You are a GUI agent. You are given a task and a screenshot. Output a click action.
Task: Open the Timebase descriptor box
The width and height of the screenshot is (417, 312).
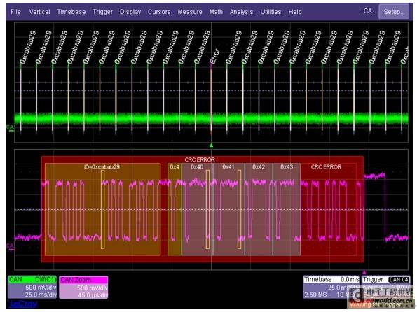coord(331,287)
